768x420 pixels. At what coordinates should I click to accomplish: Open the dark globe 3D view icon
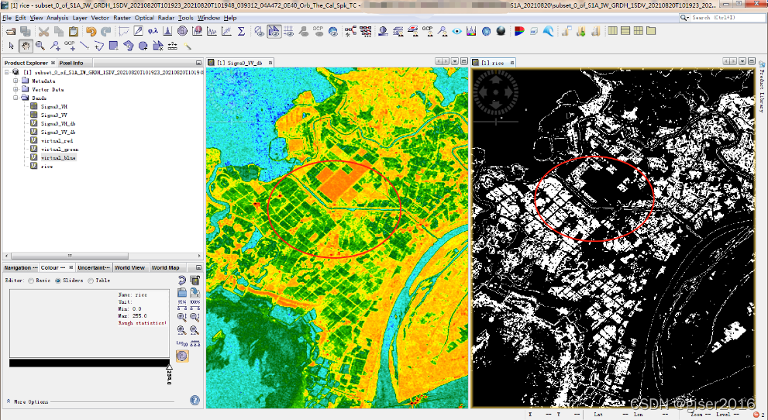point(501,31)
